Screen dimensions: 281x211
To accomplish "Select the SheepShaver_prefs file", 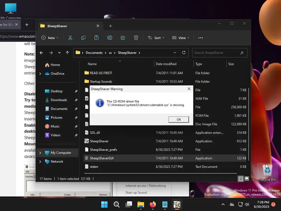I will point(165,150).
